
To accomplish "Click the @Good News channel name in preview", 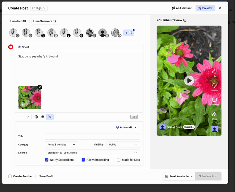I will pyautogui.click(x=174, y=127).
